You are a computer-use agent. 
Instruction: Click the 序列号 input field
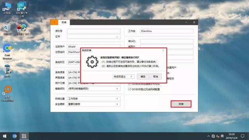[x=94, y=31]
